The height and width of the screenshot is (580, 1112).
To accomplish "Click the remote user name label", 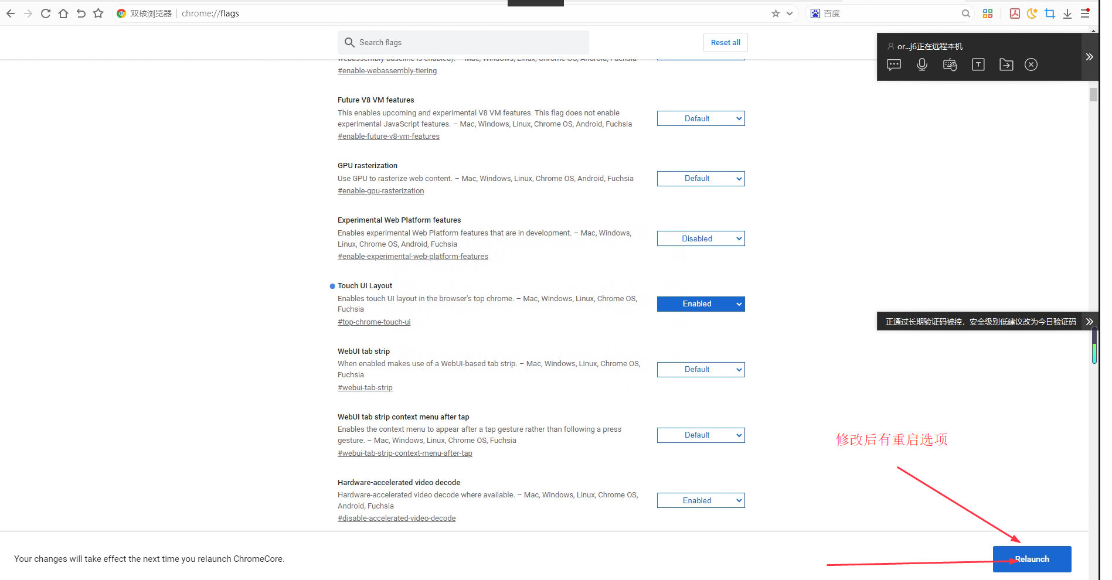I will coord(930,46).
